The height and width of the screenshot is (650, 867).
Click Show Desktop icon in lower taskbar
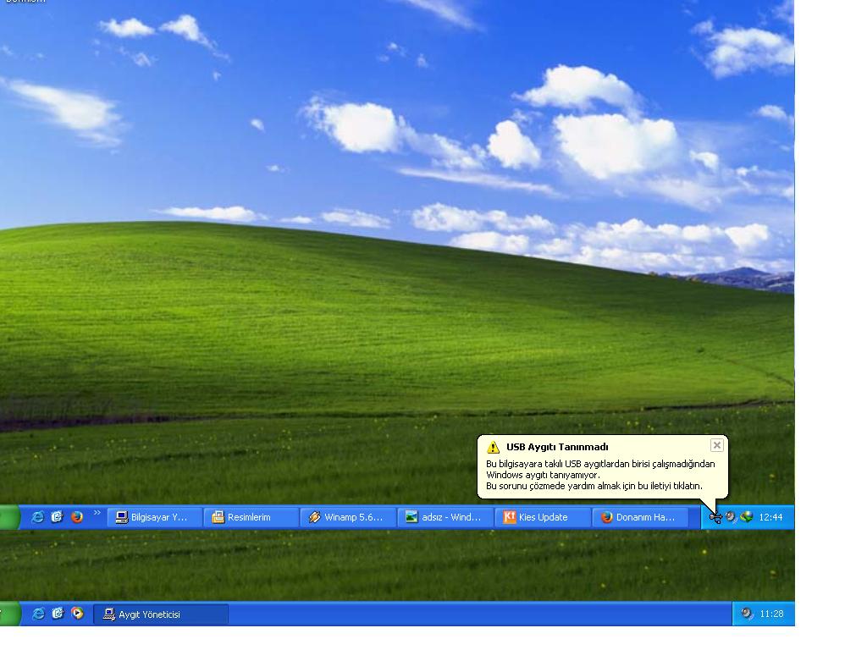click(x=58, y=614)
